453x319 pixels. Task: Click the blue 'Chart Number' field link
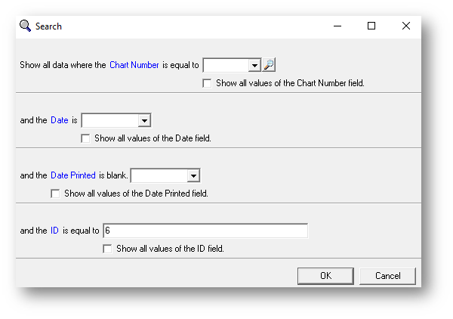pyautogui.click(x=134, y=66)
